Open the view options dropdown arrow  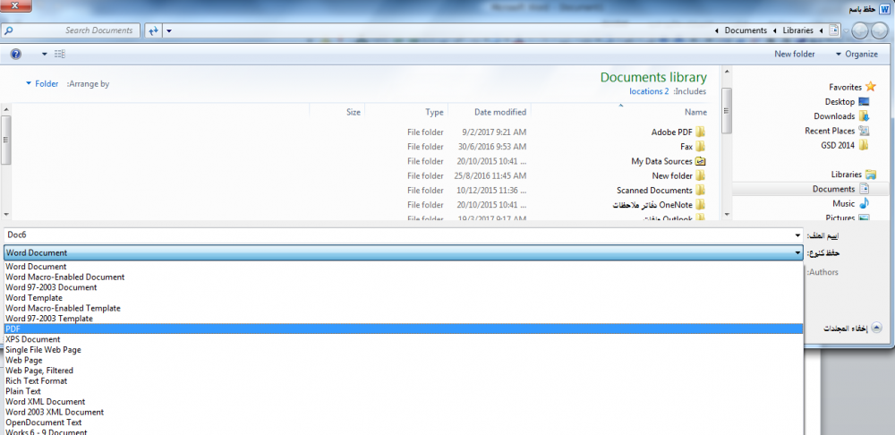click(45, 55)
